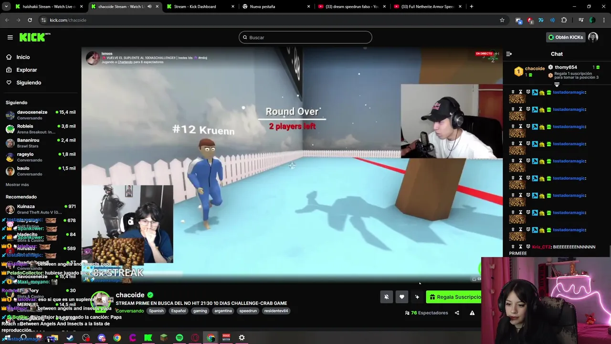Open the media control icon

click(x=581, y=20)
